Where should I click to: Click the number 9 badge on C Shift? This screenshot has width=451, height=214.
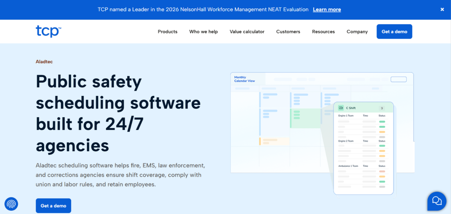382,108
